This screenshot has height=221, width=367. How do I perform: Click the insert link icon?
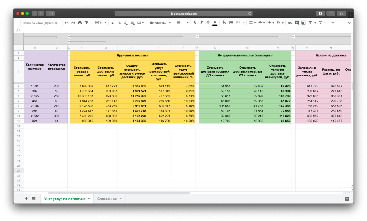click(x=290, y=23)
